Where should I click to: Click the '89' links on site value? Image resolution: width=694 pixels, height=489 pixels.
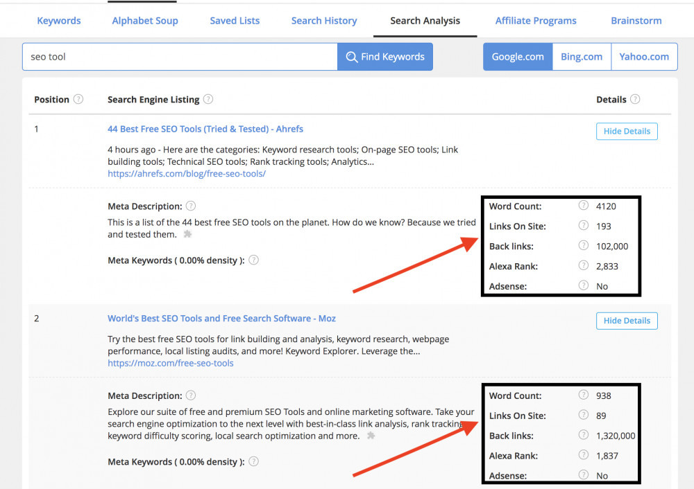tap(601, 416)
